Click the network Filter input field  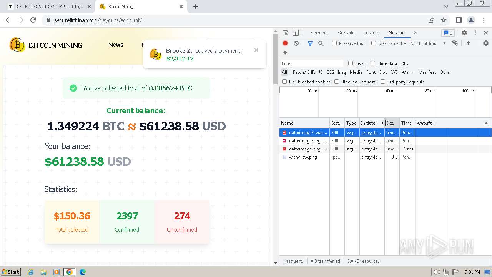click(312, 63)
